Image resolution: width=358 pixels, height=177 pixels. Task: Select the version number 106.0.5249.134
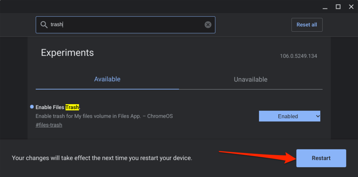(298, 56)
